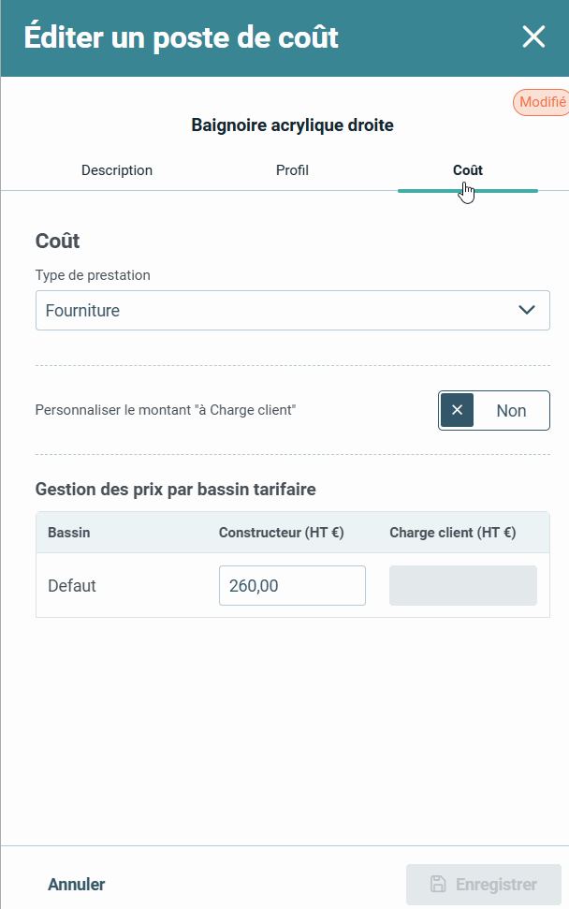Click the floppy disk icon beside Enregistrer

(438, 884)
